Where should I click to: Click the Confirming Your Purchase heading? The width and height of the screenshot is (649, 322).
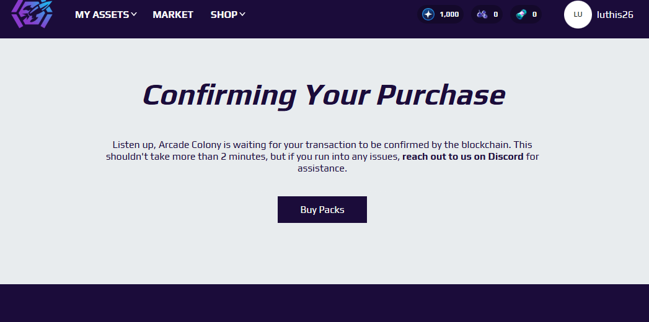click(x=324, y=95)
